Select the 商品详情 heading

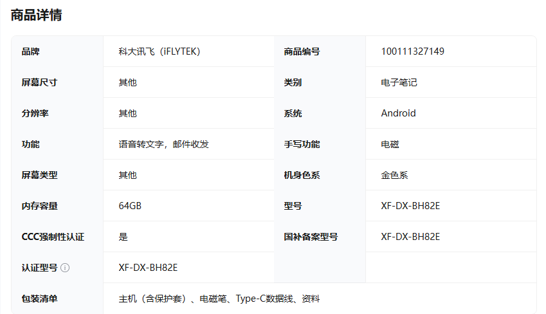coord(36,15)
